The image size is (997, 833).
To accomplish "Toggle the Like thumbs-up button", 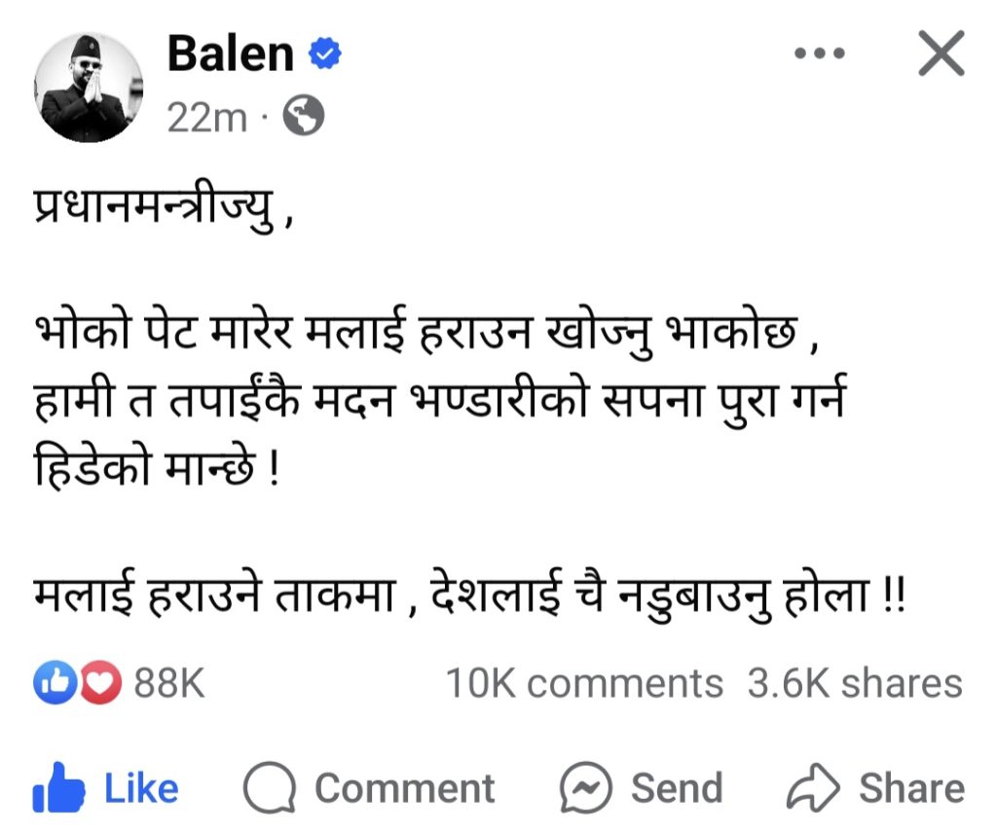I will click(58, 787).
